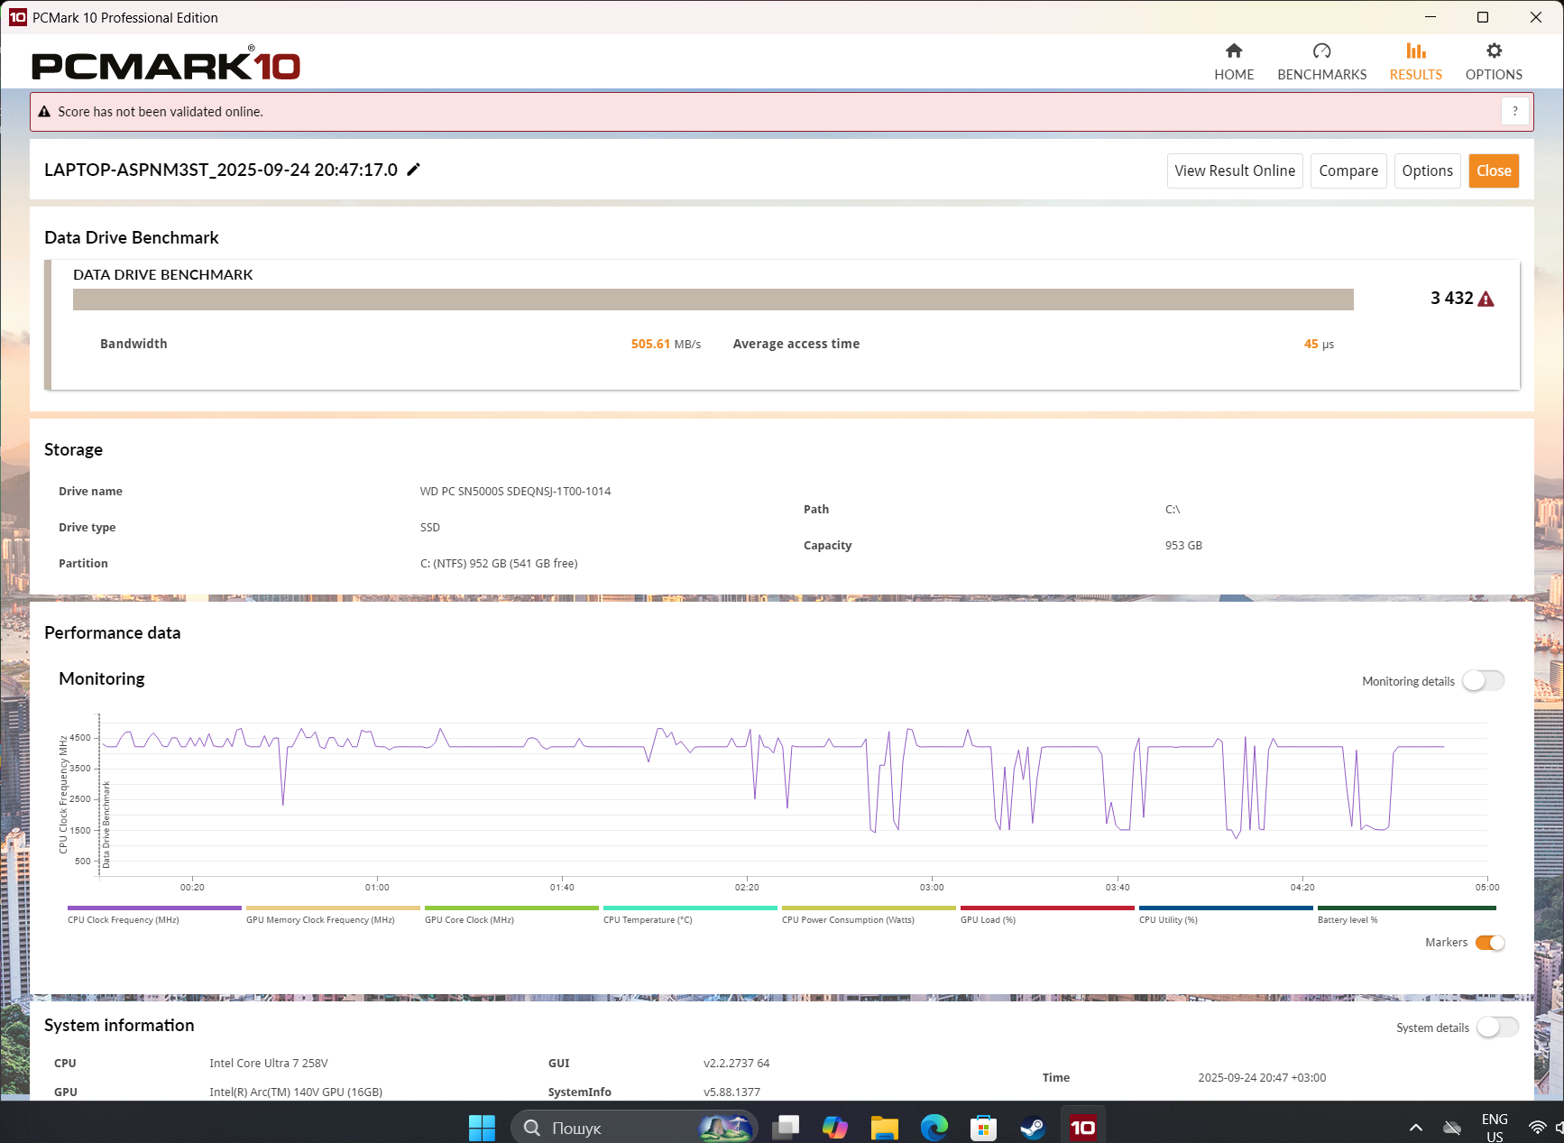Click the CPU value Intel Core Ultra 7 258V
The height and width of the screenshot is (1143, 1564).
[x=269, y=1064]
